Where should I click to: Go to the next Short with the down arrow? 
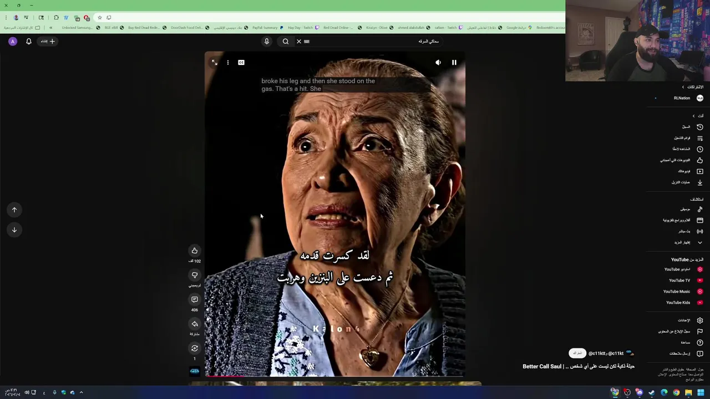(x=14, y=229)
